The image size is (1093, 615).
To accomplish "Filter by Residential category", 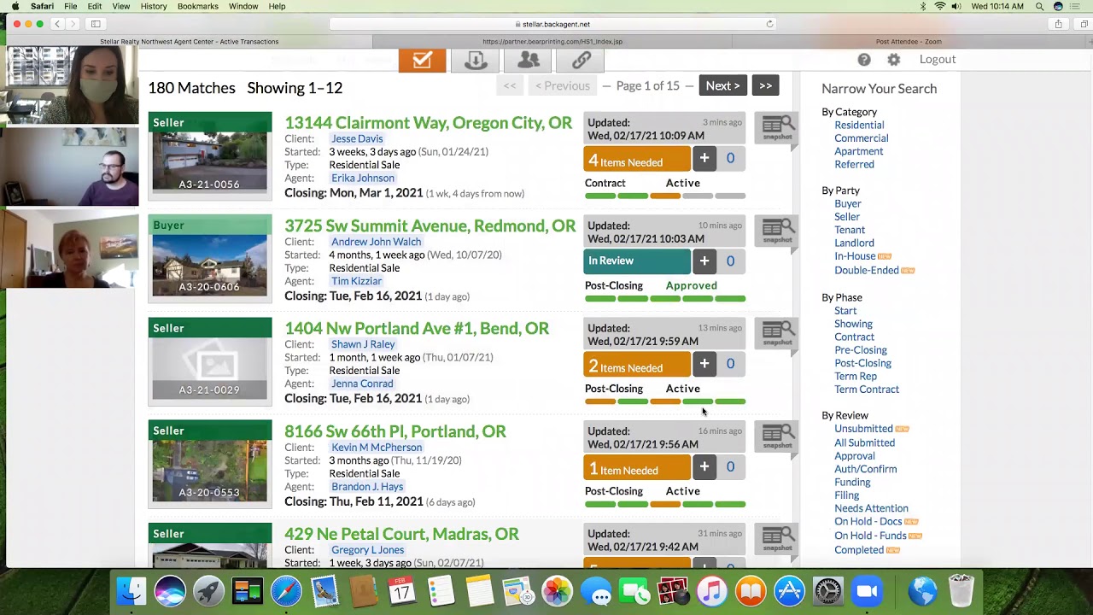I will click(859, 125).
